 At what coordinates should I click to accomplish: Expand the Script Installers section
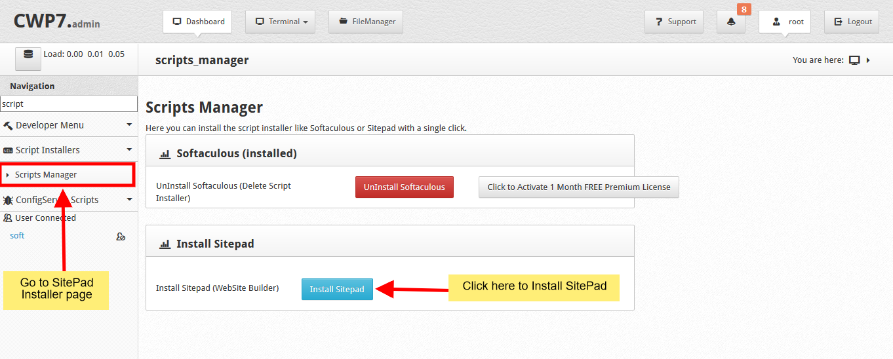pos(69,150)
